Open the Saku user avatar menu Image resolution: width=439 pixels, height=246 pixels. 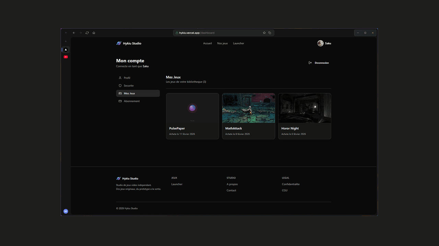320,43
